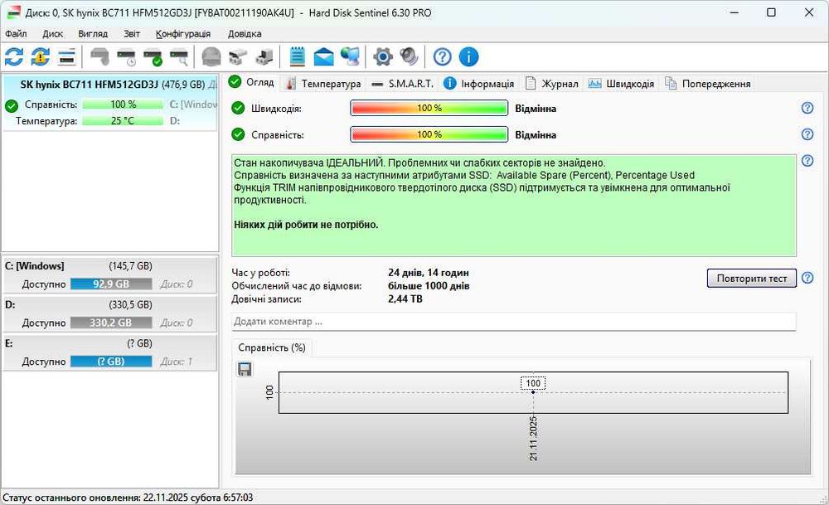
Task: Select the Справність (%) graph tab
Action: click(x=272, y=347)
